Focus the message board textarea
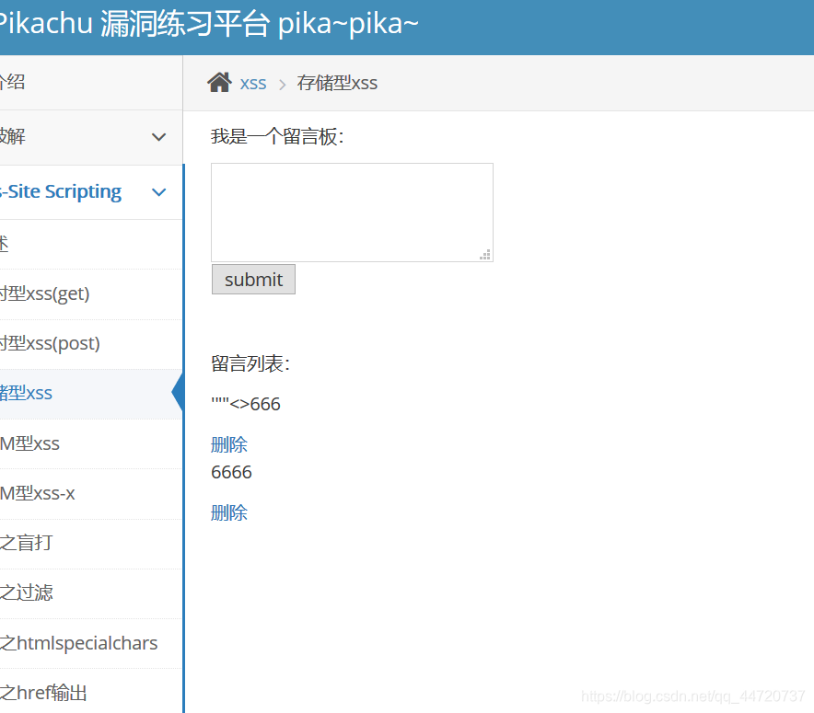 click(352, 213)
